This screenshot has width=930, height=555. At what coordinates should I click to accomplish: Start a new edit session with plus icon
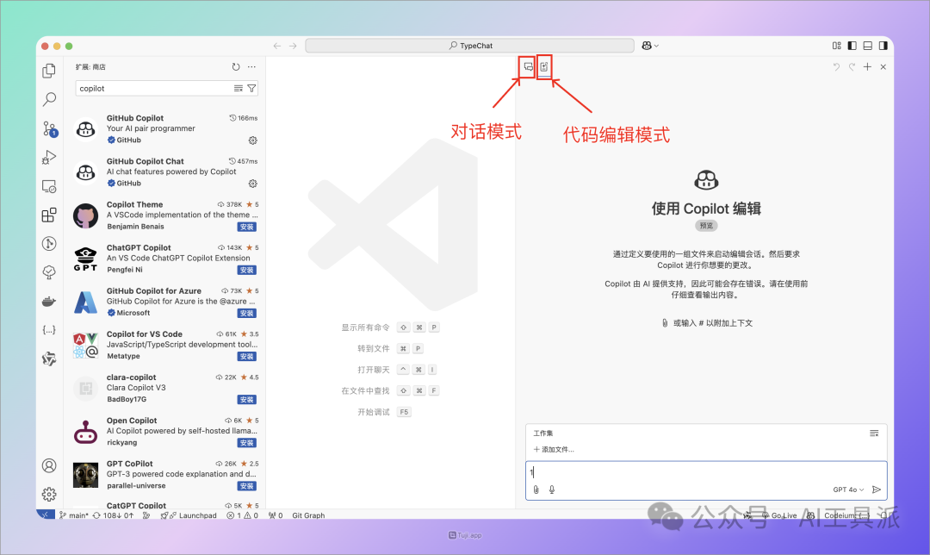pos(867,67)
